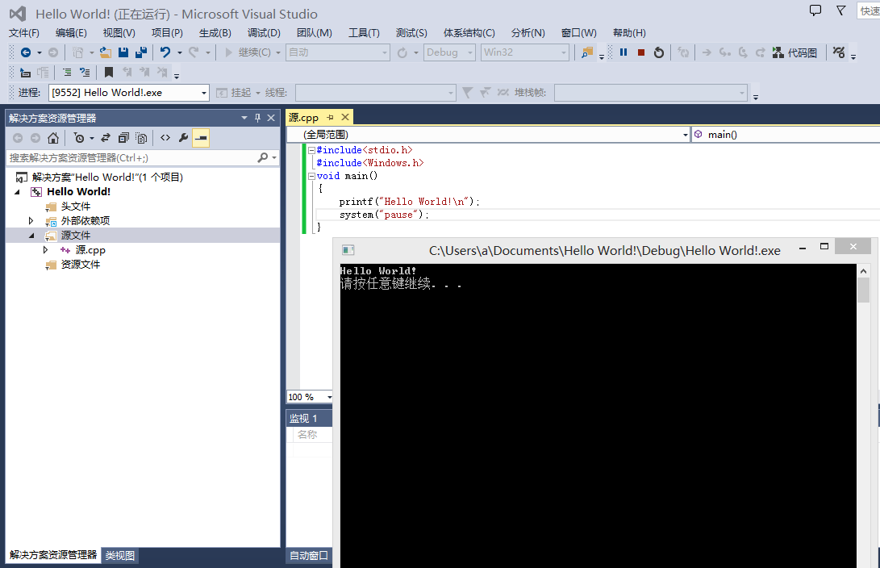The image size is (880, 568).
Task: Stop debugging with the red square
Action: coord(641,52)
